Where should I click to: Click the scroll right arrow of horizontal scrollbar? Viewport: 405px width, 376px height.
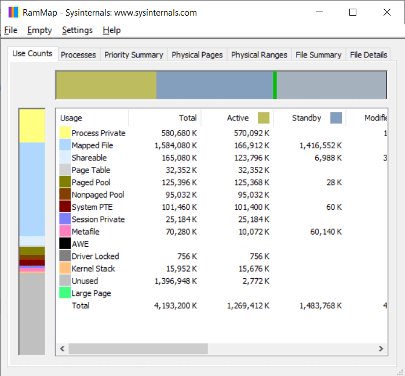tap(381, 349)
